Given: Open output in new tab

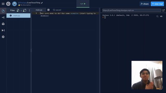Looking at the screenshot, I should pos(163,10).
